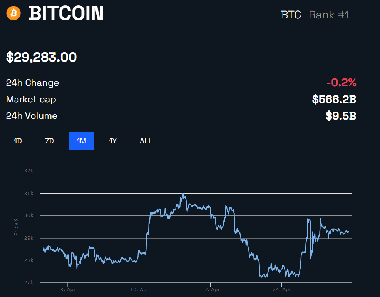Click the Rank #1 label

tap(329, 15)
